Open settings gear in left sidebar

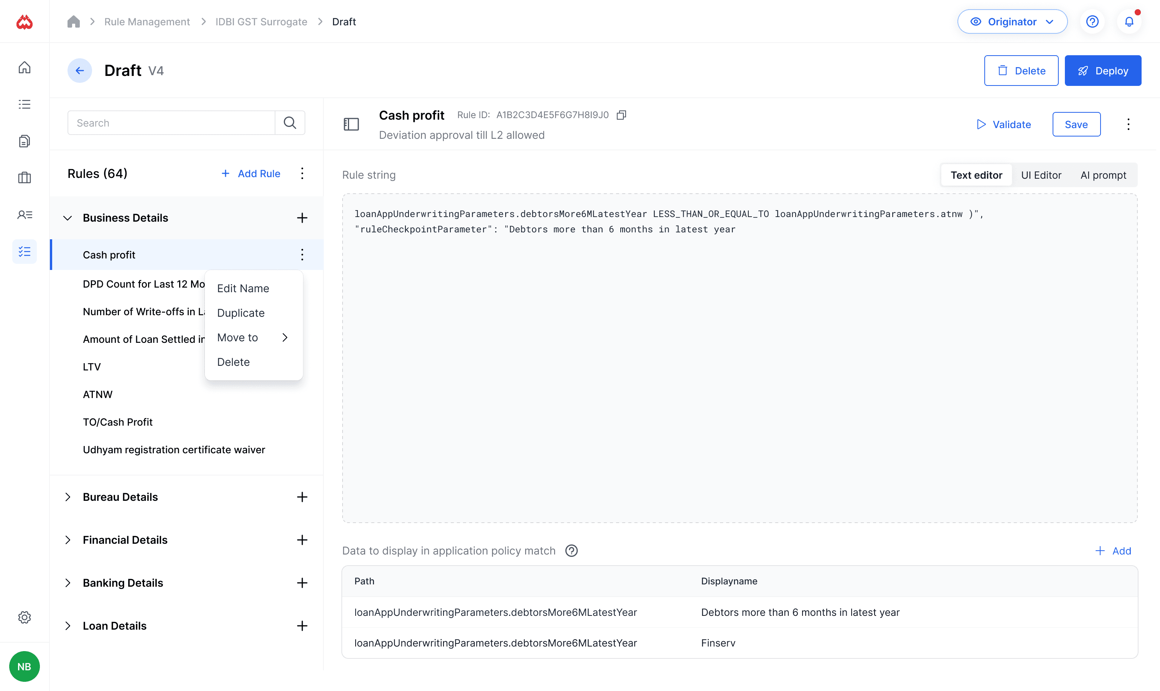[x=24, y=617]
